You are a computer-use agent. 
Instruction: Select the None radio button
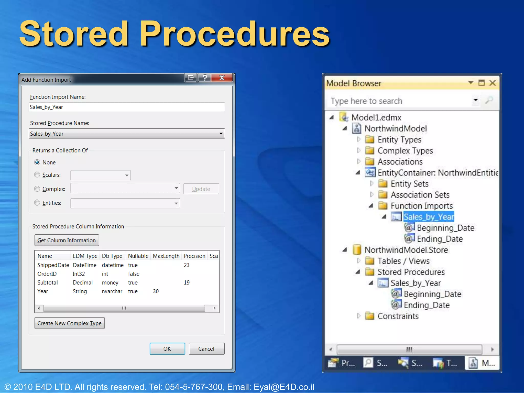coord(37,162)
